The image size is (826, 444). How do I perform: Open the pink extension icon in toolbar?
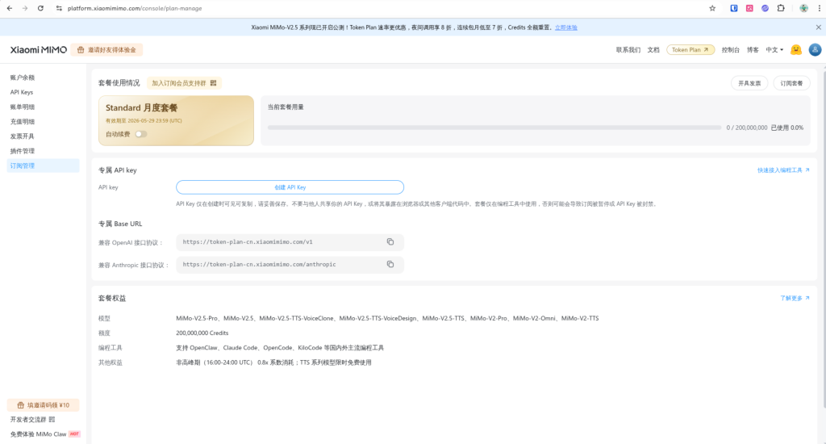coord(749,8)
